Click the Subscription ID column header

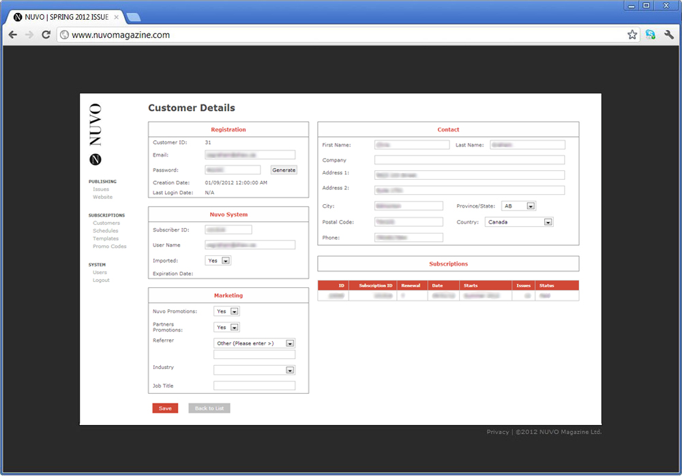coord(373,286)
